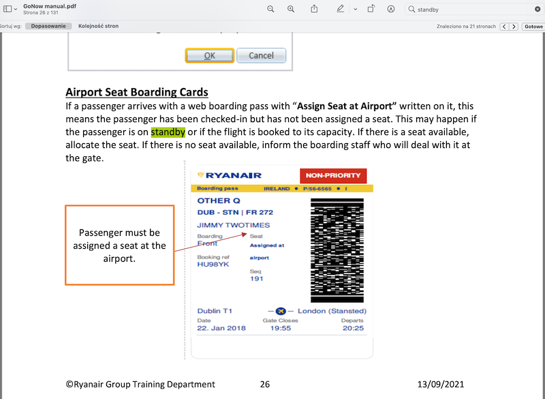Click the boarding pass barcode

point(337,250)
